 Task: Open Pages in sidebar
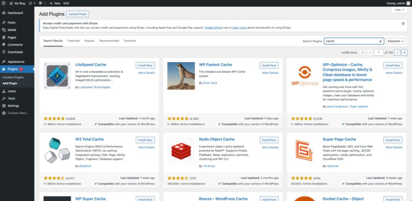pos(12,37)
